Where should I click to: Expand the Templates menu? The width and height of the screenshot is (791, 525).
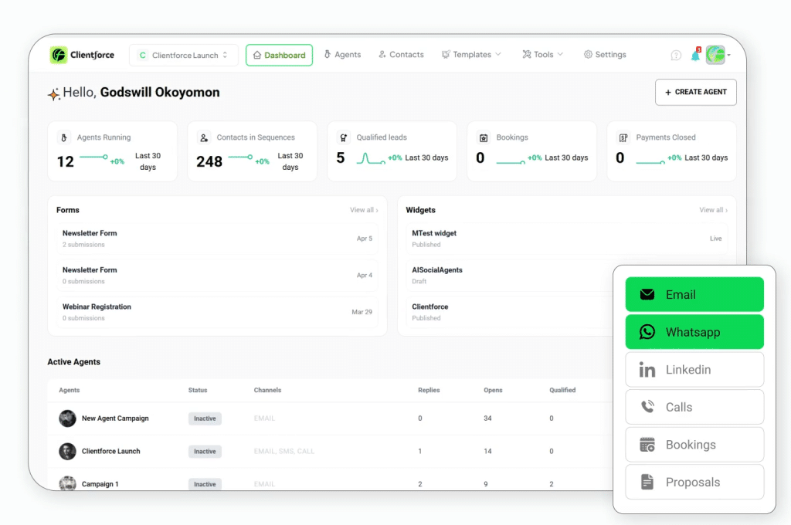(x=471, y=55)
